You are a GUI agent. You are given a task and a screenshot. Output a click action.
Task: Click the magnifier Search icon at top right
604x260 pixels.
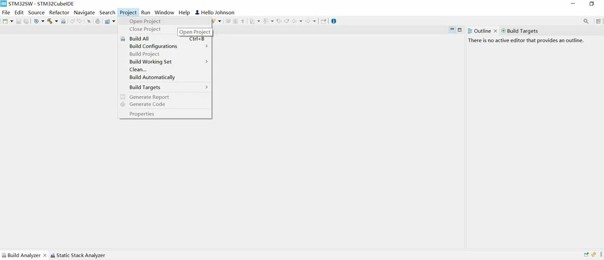(586, 21)
